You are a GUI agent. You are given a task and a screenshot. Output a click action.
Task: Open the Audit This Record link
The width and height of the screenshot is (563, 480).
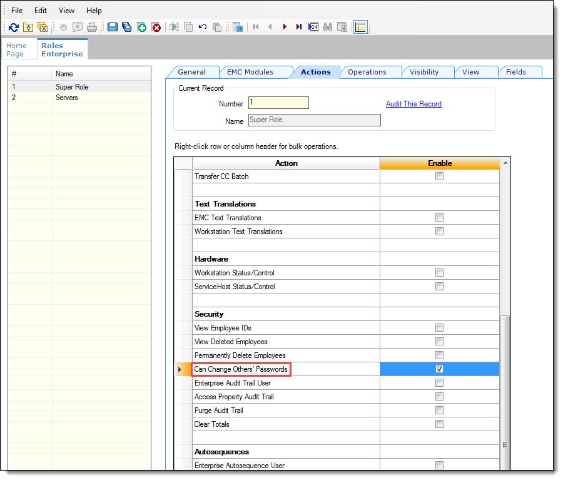tap(413, 104)
